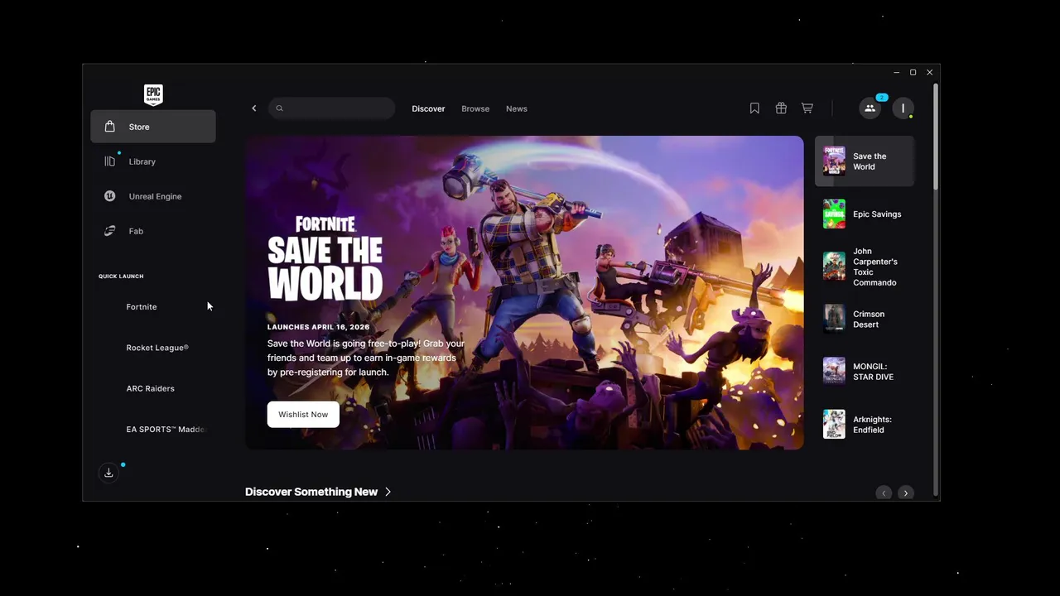Open the Library sidebar section
The height and width of the screenshot is (596, 1060).
153,161
